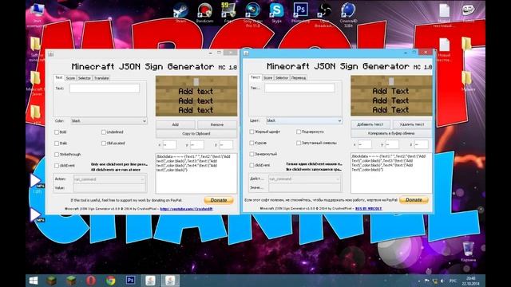Open the Action run_command dropdown in the English window
The height and width of the screenshot is (287, 511).
coord(109,179)
